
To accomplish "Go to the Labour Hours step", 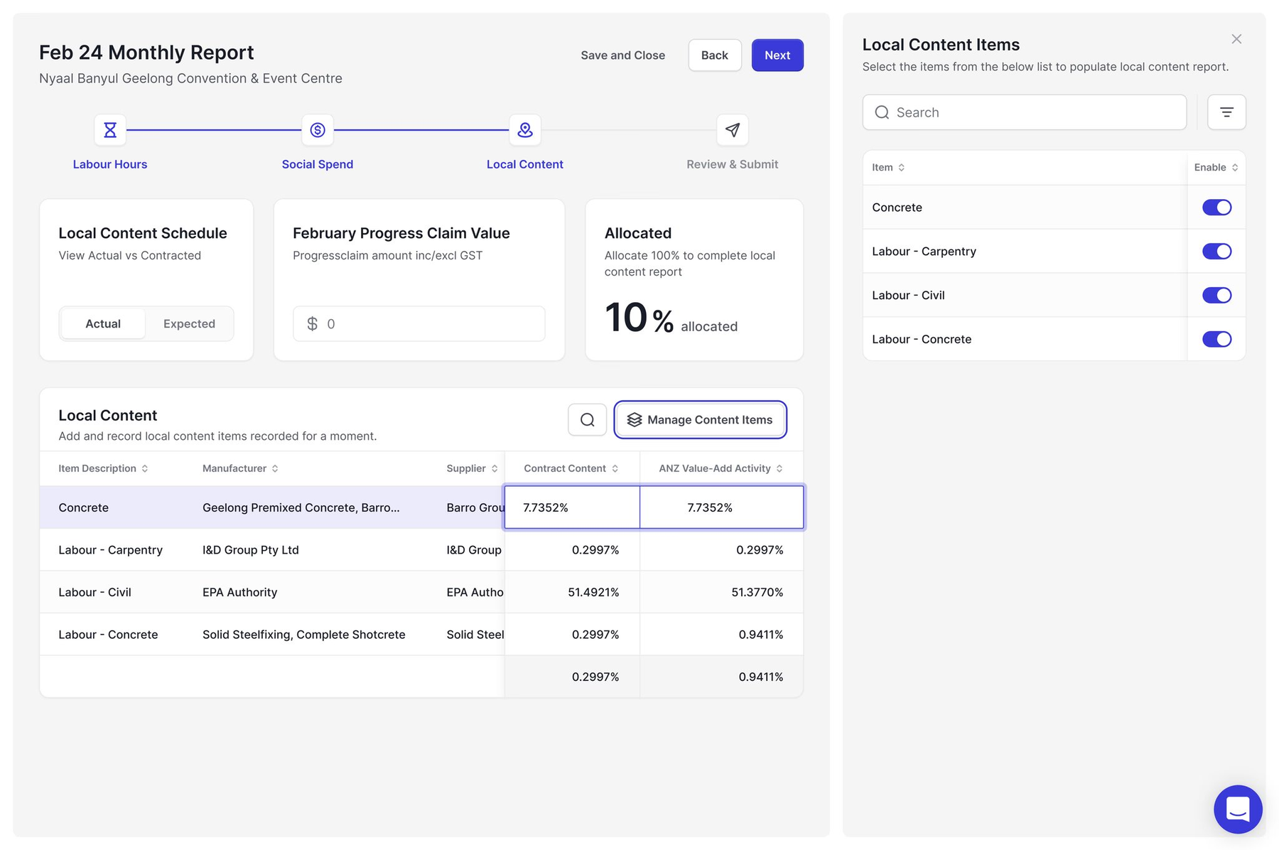I will pos(110,164).
